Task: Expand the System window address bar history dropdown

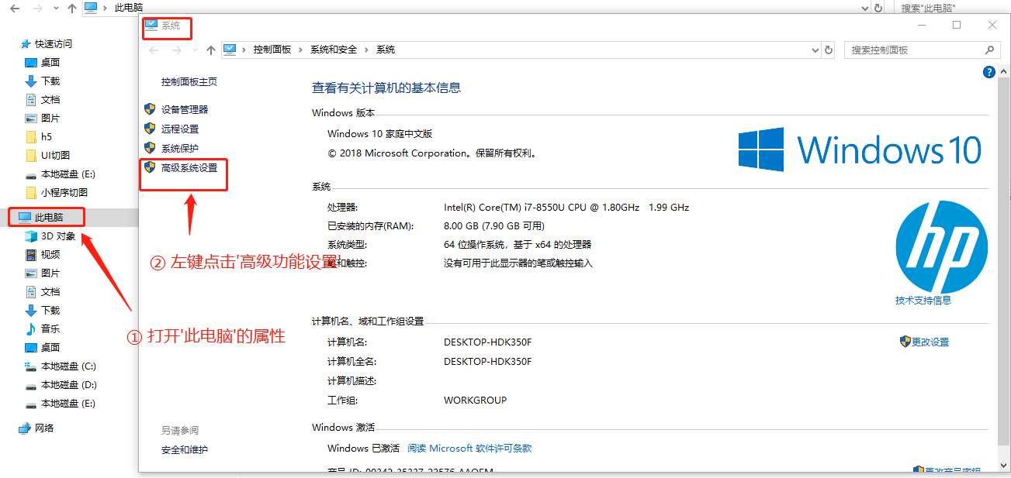Action: coord(815,50)
